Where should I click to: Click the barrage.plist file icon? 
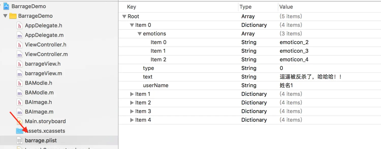click(20, 141)
